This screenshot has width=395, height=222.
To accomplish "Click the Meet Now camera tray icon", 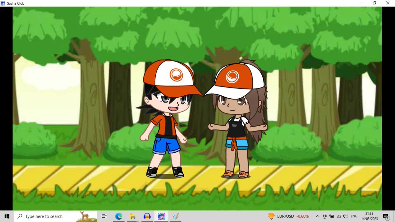I will [x=325, y=216].
